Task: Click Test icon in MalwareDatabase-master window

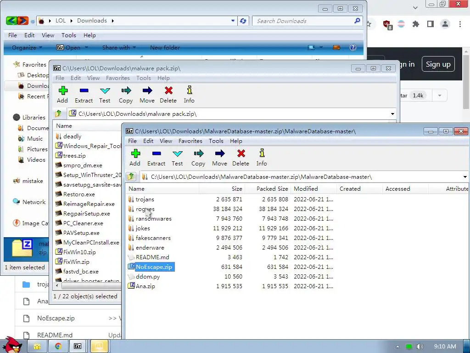Action: [x=177, y=154]
